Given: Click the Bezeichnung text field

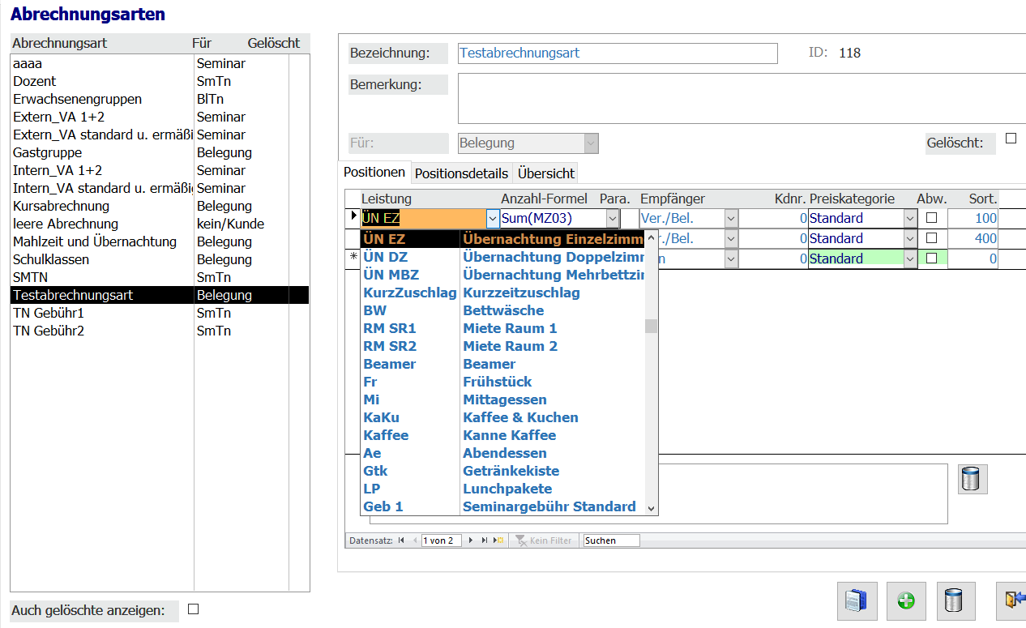Looking at the screenshot, I should point(617,53).
